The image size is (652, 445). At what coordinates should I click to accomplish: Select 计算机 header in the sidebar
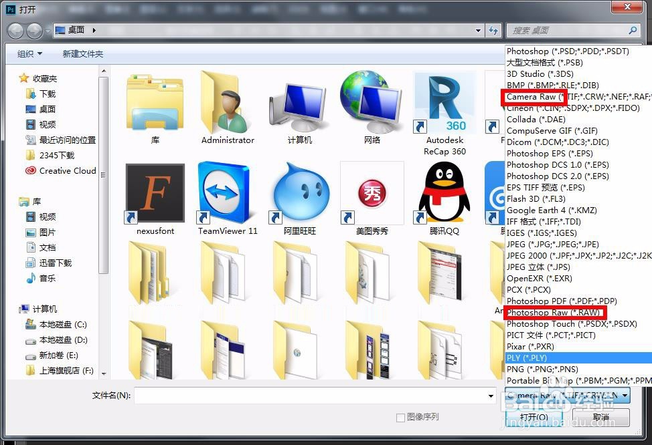tap(38, 309)
